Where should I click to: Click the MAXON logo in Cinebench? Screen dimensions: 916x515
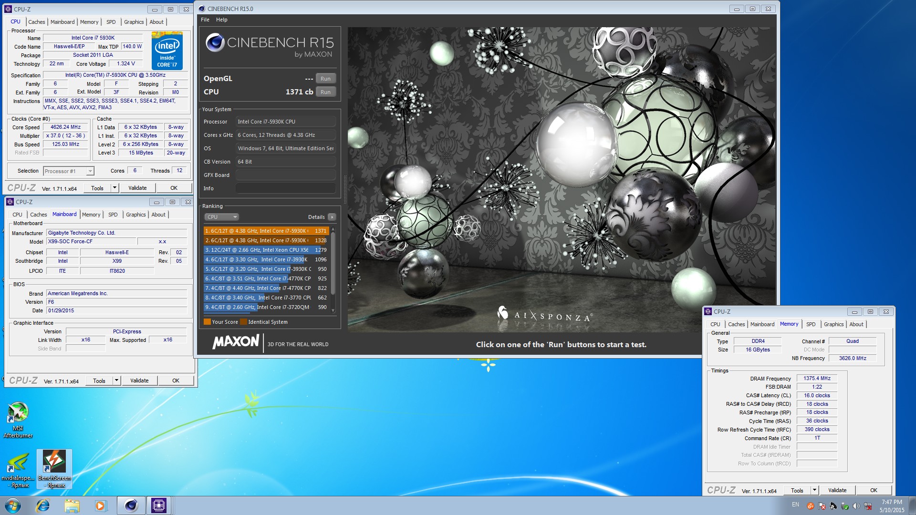pos(236,342)
